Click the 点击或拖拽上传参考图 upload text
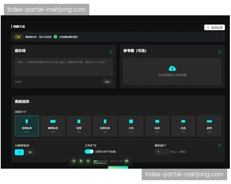The width and height of the screenshot is (231, 184). point(172,75)
